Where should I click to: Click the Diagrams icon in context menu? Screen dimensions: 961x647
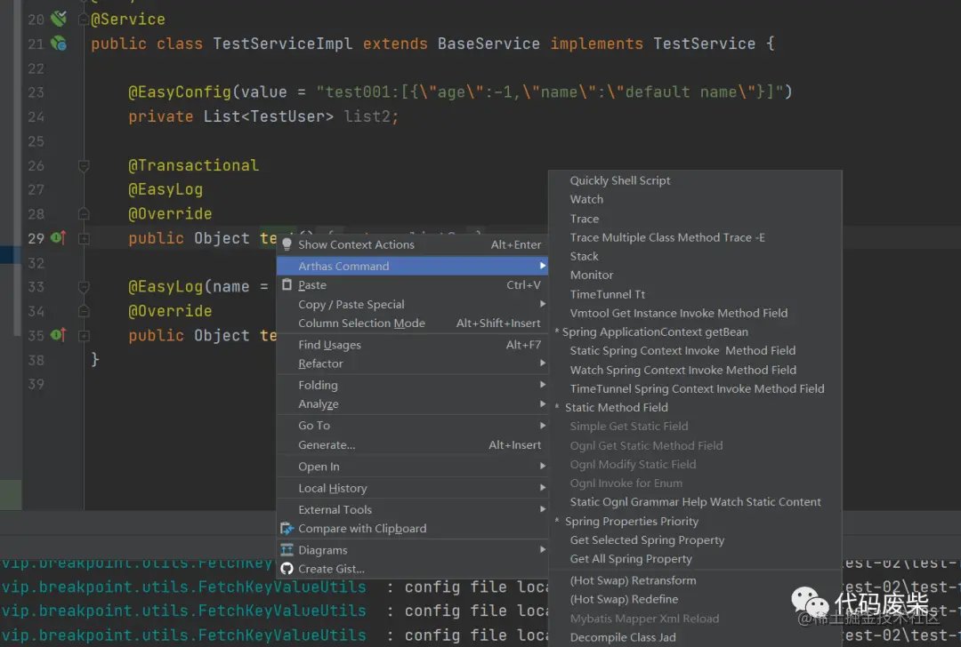click(x=287, y=549)
